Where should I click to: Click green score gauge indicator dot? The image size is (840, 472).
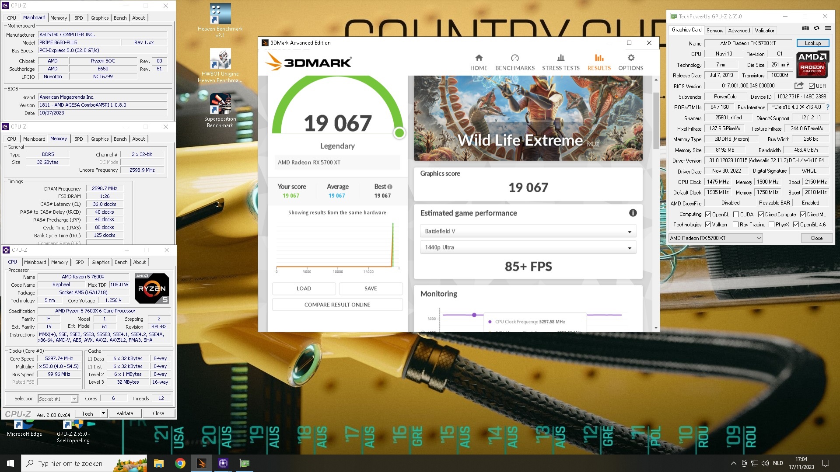[x=399, y=133]
